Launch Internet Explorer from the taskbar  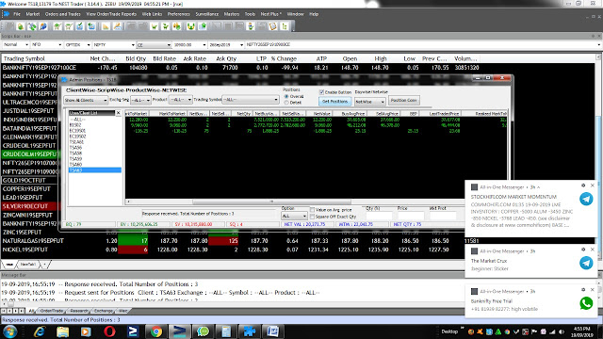(x=40, y=331)
